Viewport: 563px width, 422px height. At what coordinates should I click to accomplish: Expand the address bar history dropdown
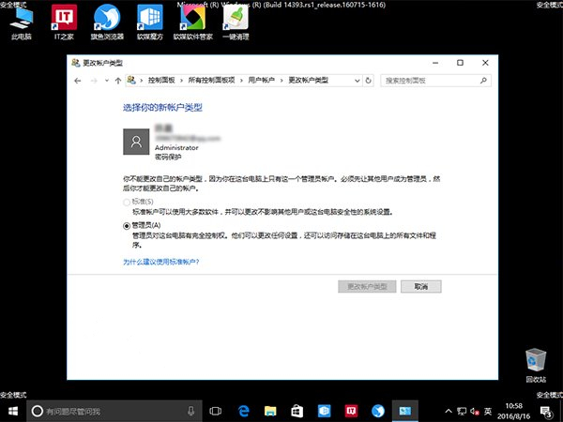point(358,81)
